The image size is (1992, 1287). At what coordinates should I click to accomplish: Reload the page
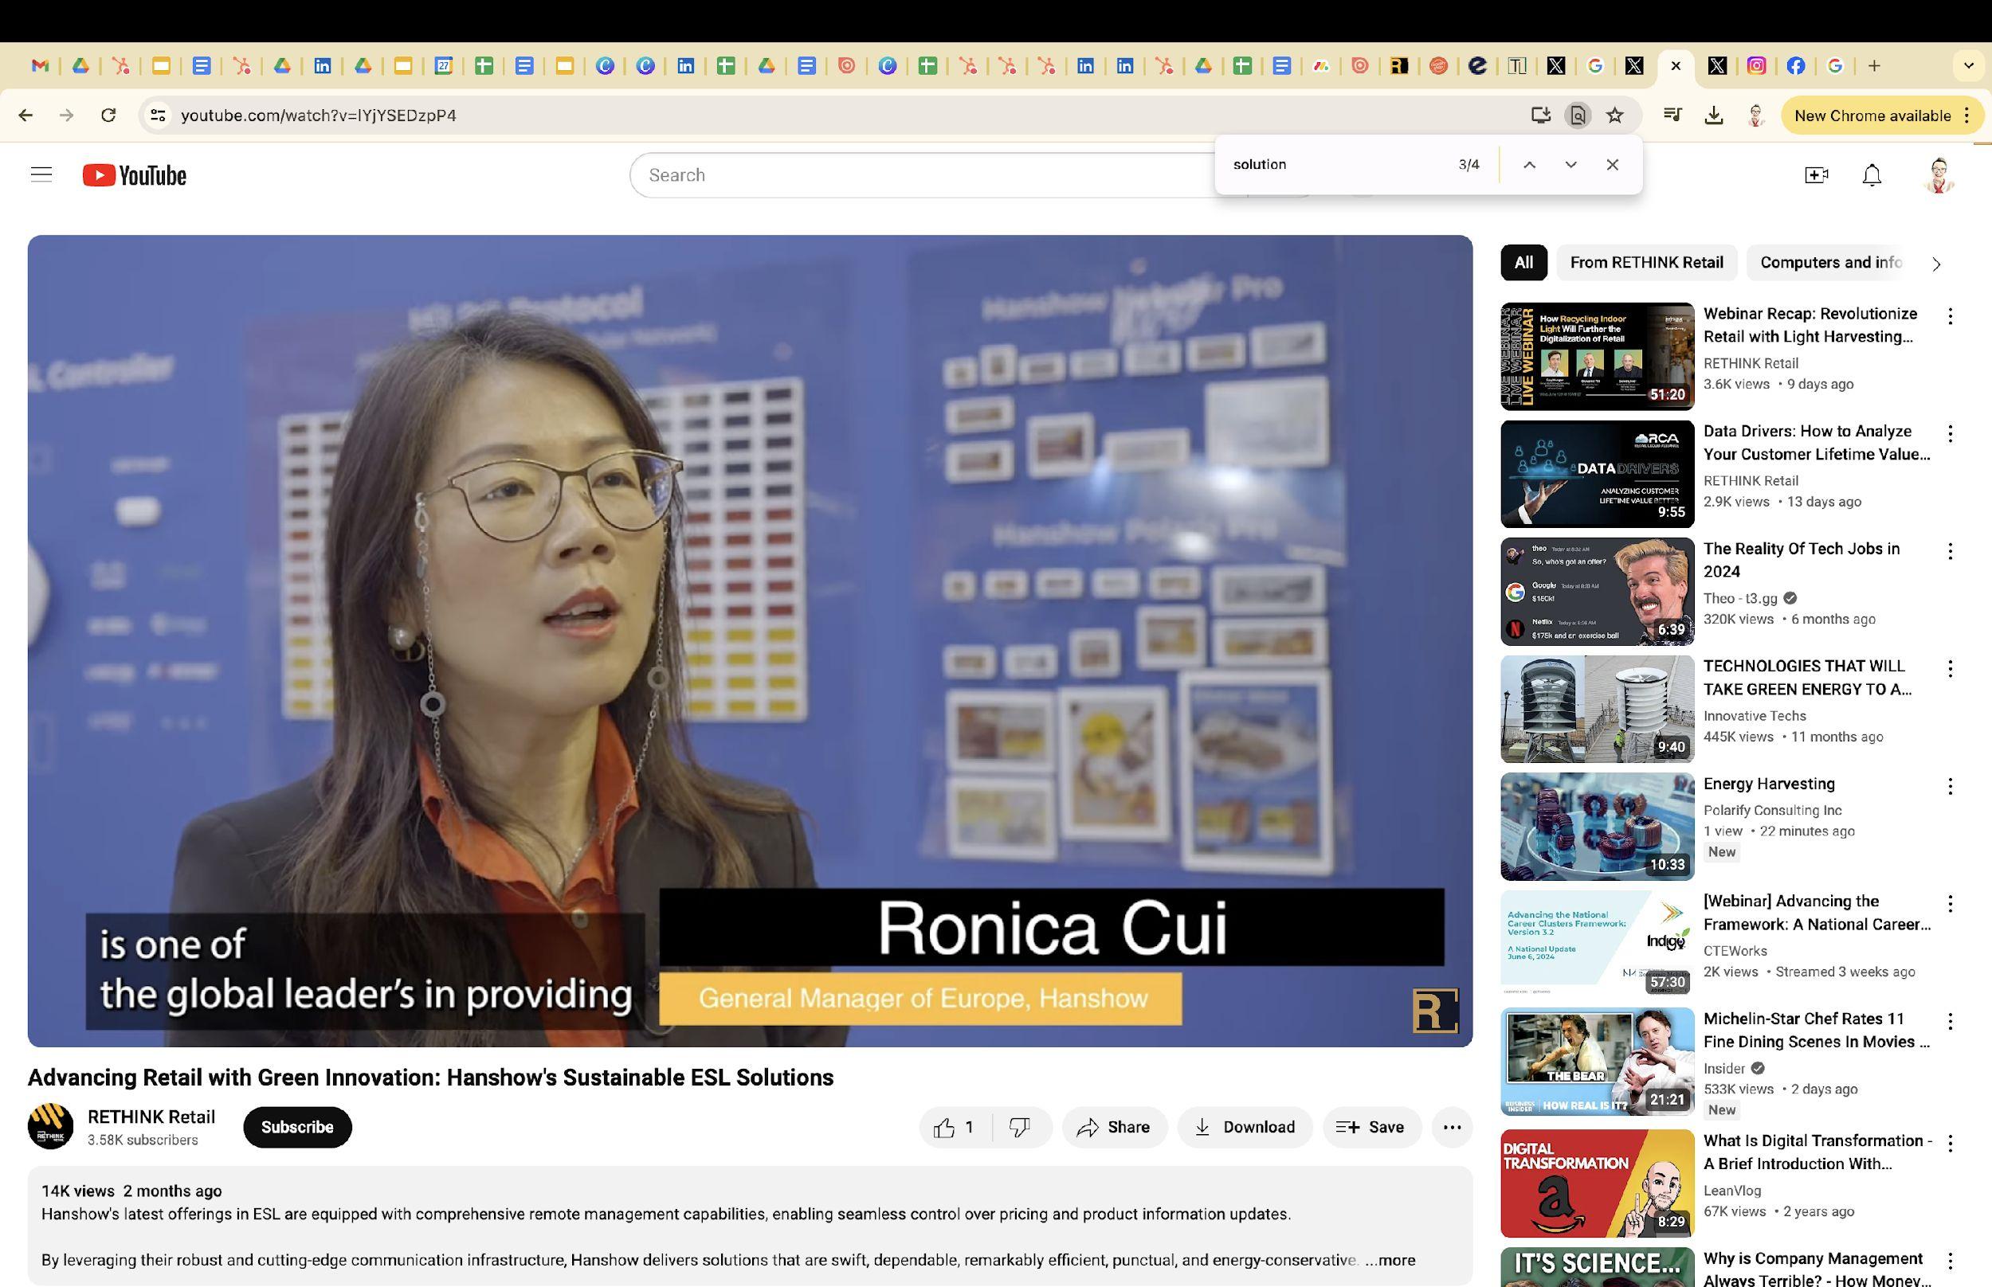tap(108, 115)
